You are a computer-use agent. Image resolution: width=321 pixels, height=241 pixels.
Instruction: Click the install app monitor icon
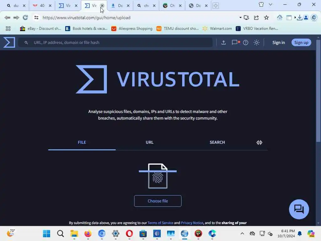pyautogui.click(x=246, y=18)
